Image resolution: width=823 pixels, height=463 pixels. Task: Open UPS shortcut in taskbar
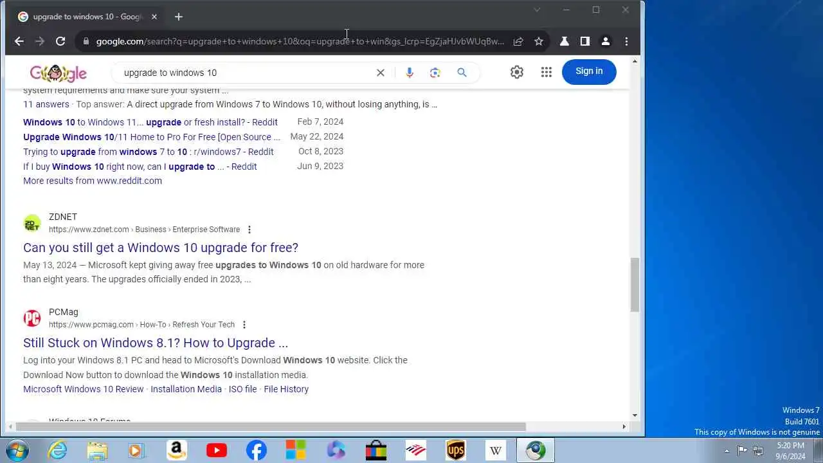[456, 451]
